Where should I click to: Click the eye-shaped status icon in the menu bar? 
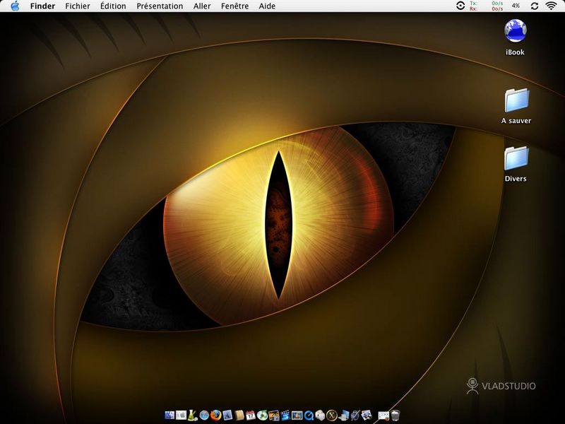(x=460, y=6)
